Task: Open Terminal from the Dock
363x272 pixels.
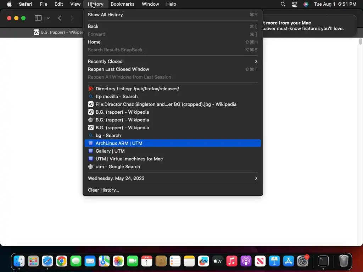Action: (323, 261)
